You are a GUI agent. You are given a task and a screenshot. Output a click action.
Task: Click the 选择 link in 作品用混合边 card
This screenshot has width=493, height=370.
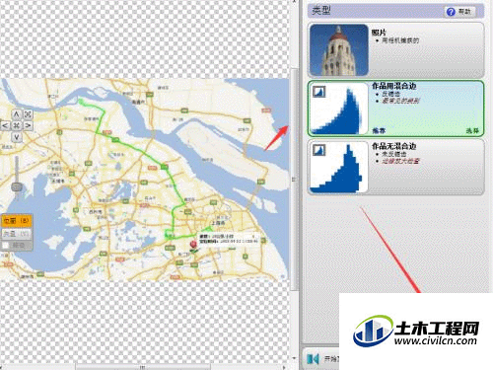(472, 130)
